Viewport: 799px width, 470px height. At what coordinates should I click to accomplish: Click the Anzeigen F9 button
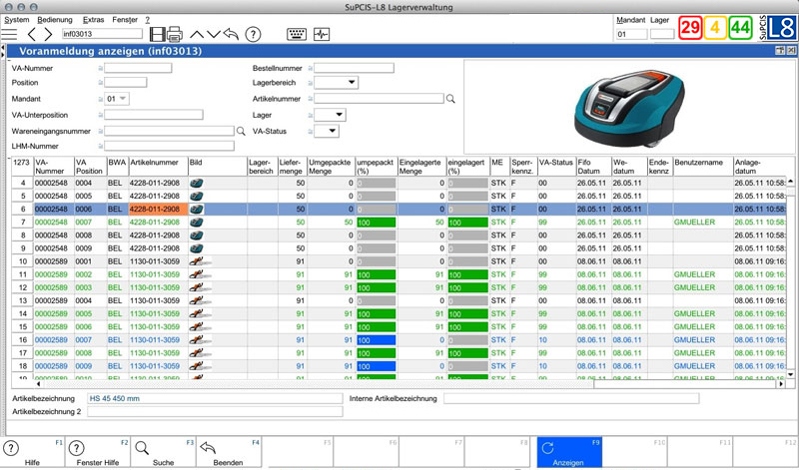(x=569, y=452)
